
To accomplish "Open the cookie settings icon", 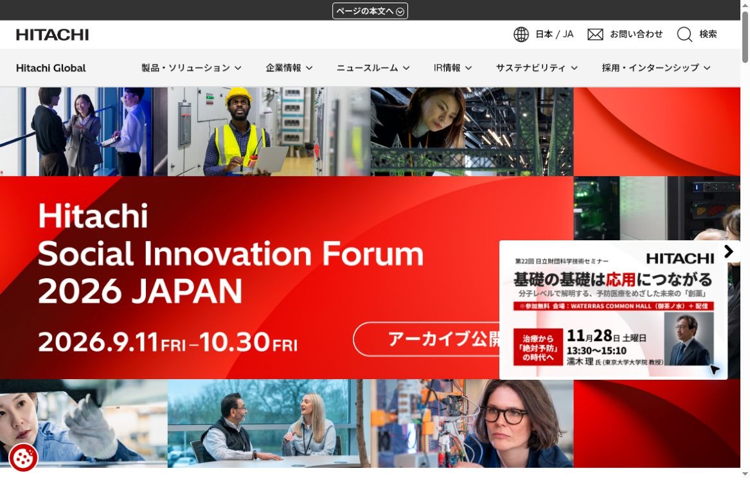I will click(22, 458).
